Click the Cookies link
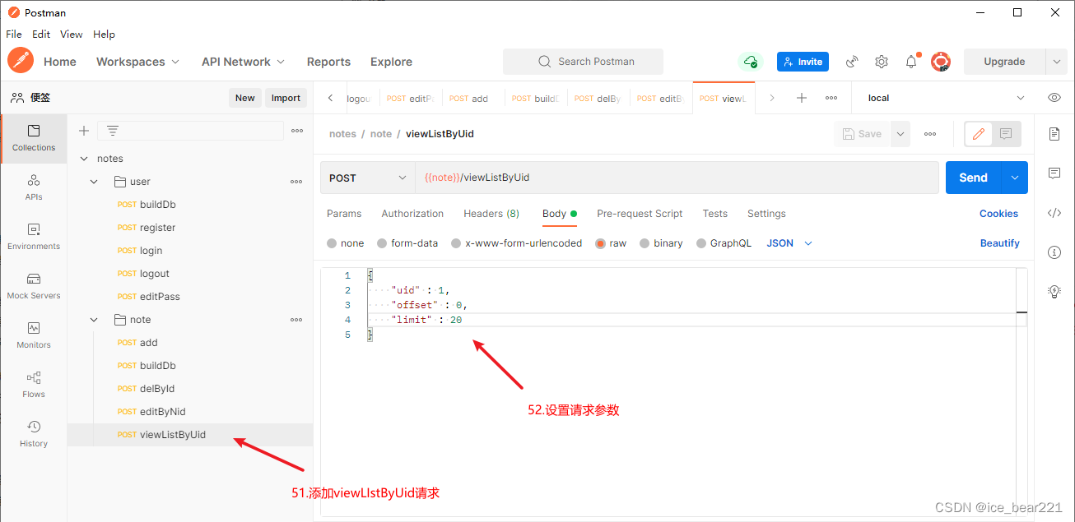Viewport: 1075px width, 522px height. pyautogui.click(x=998, y=214)
